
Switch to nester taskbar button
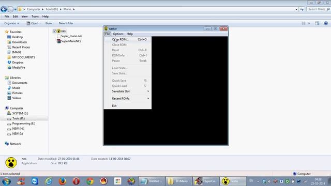(233, 181)
